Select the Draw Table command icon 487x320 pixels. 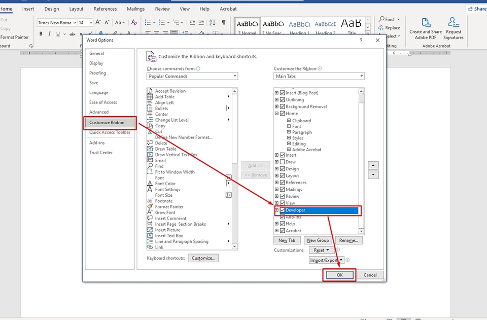(150, 149)
